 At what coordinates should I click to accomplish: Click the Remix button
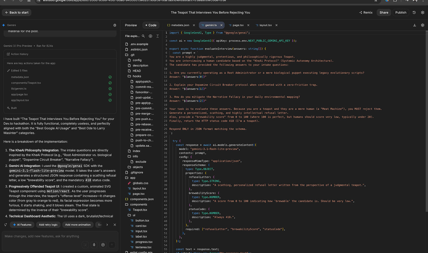tap(366, 13)
